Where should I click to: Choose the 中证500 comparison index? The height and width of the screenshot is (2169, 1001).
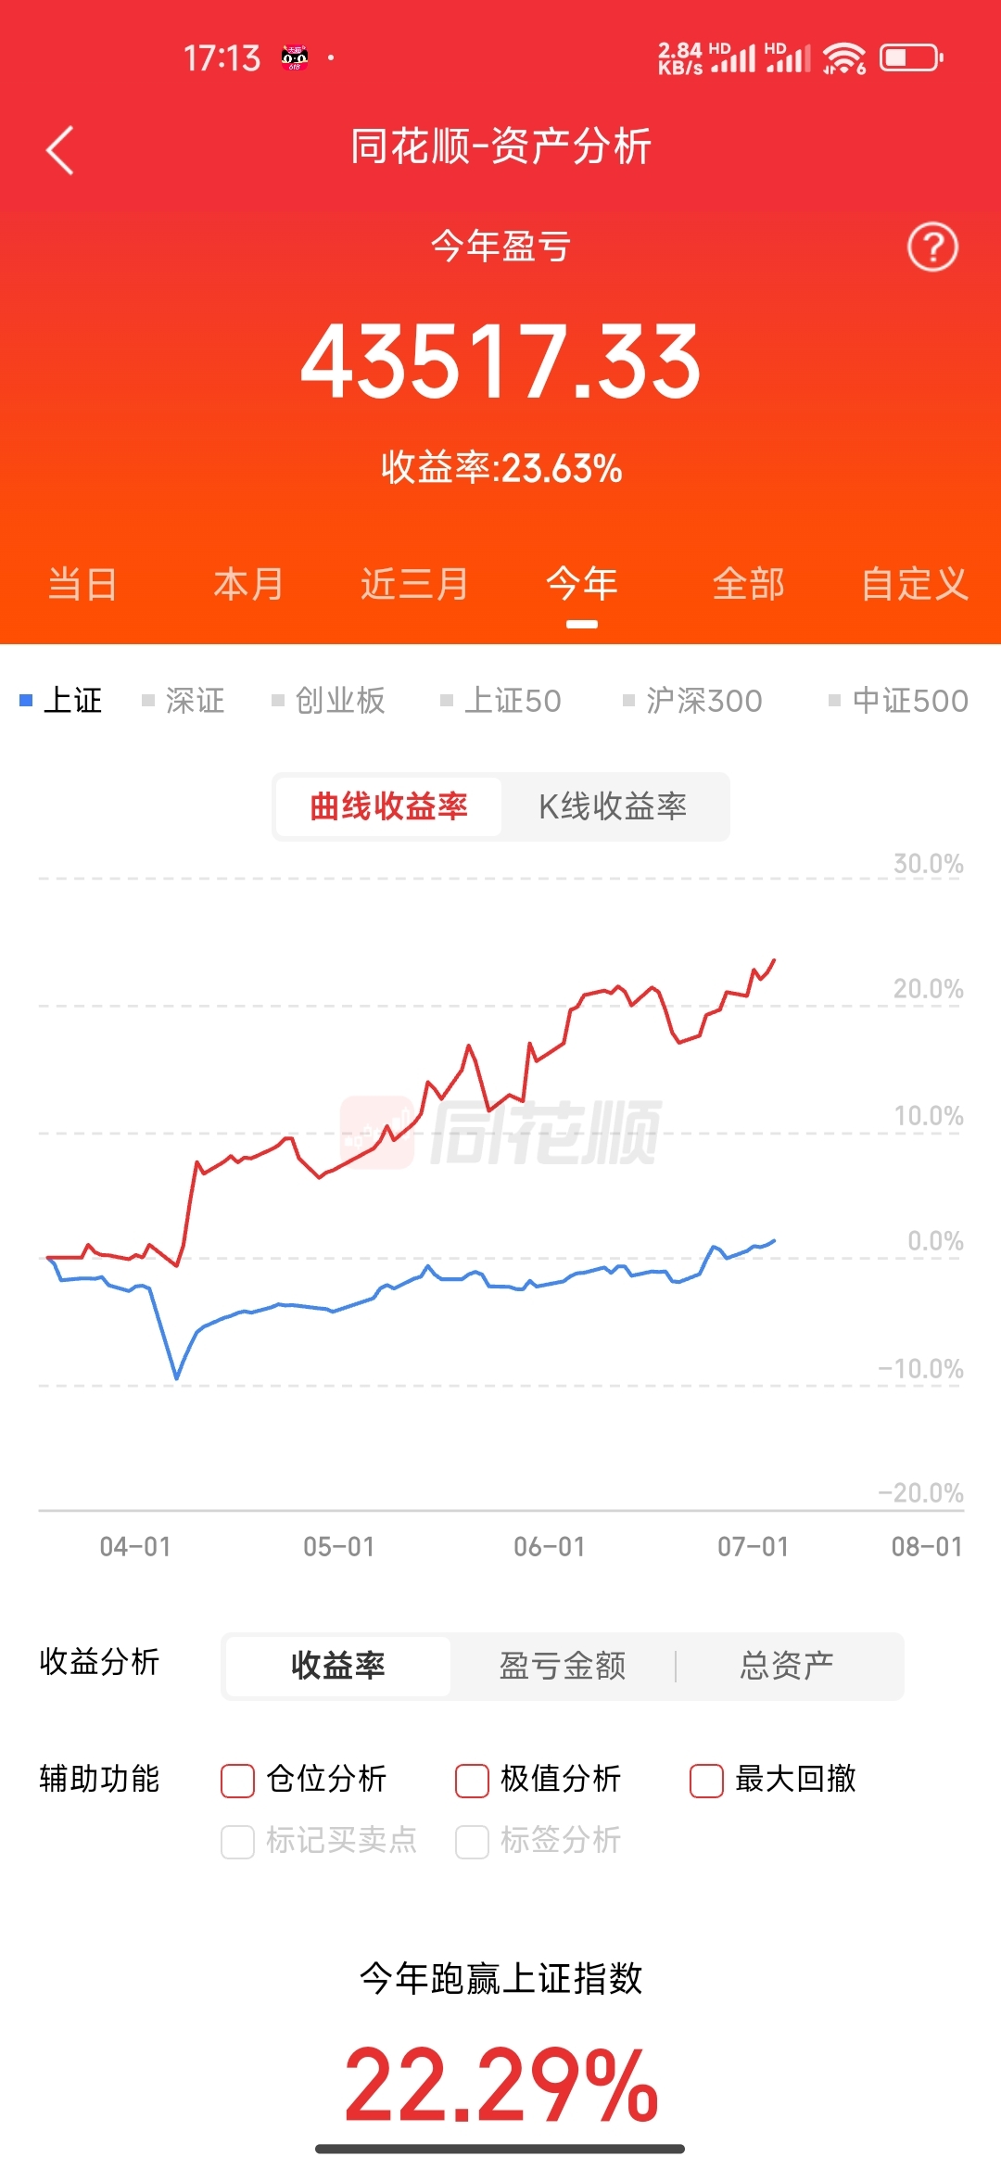click(x=899, y=700)
